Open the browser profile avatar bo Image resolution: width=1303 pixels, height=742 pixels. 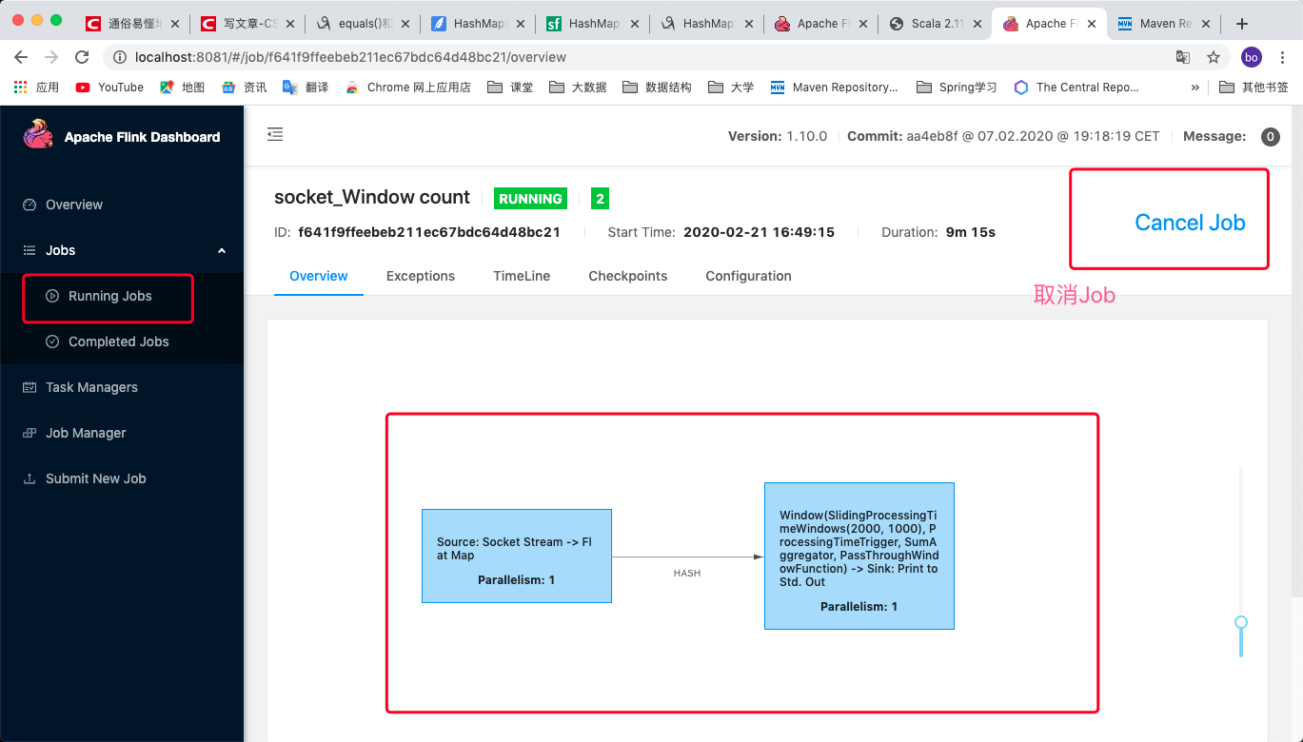coord(1252,57)
